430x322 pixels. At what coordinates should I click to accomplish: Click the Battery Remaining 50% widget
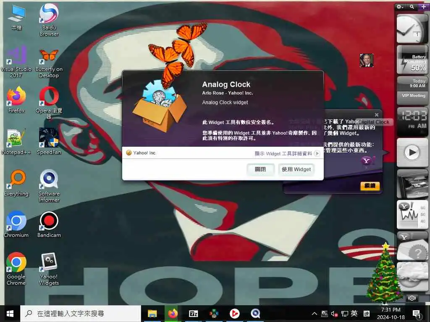412,60
